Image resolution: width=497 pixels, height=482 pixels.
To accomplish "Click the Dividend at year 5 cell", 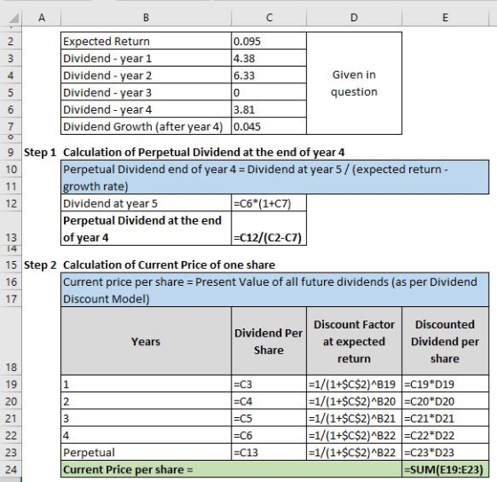I will point(146,203).
